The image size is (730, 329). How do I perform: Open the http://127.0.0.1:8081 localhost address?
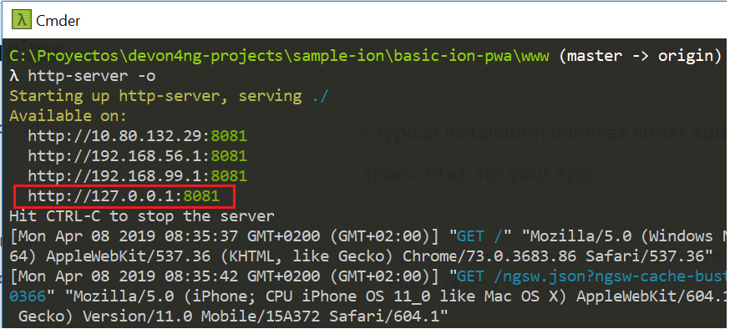coord(124,196)
